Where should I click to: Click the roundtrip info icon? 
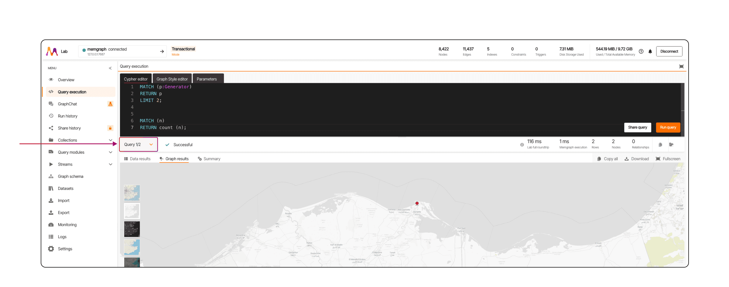click(522, 145)
